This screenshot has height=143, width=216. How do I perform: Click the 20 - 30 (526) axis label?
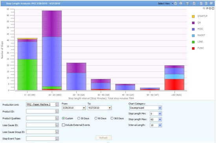79,95
